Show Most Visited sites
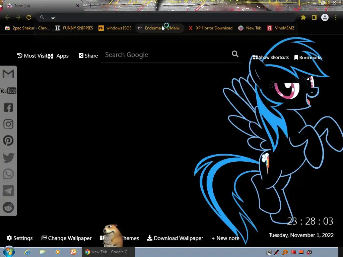The width and height of the screenshot is (343, 257). click(32, 56)
